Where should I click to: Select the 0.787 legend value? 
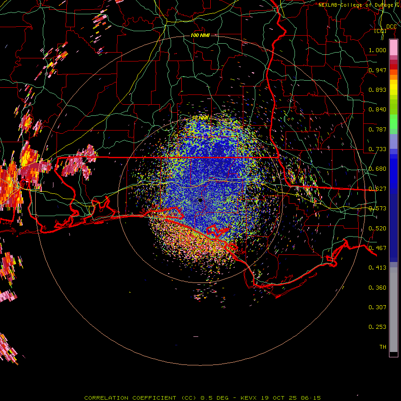pos(377,129)
